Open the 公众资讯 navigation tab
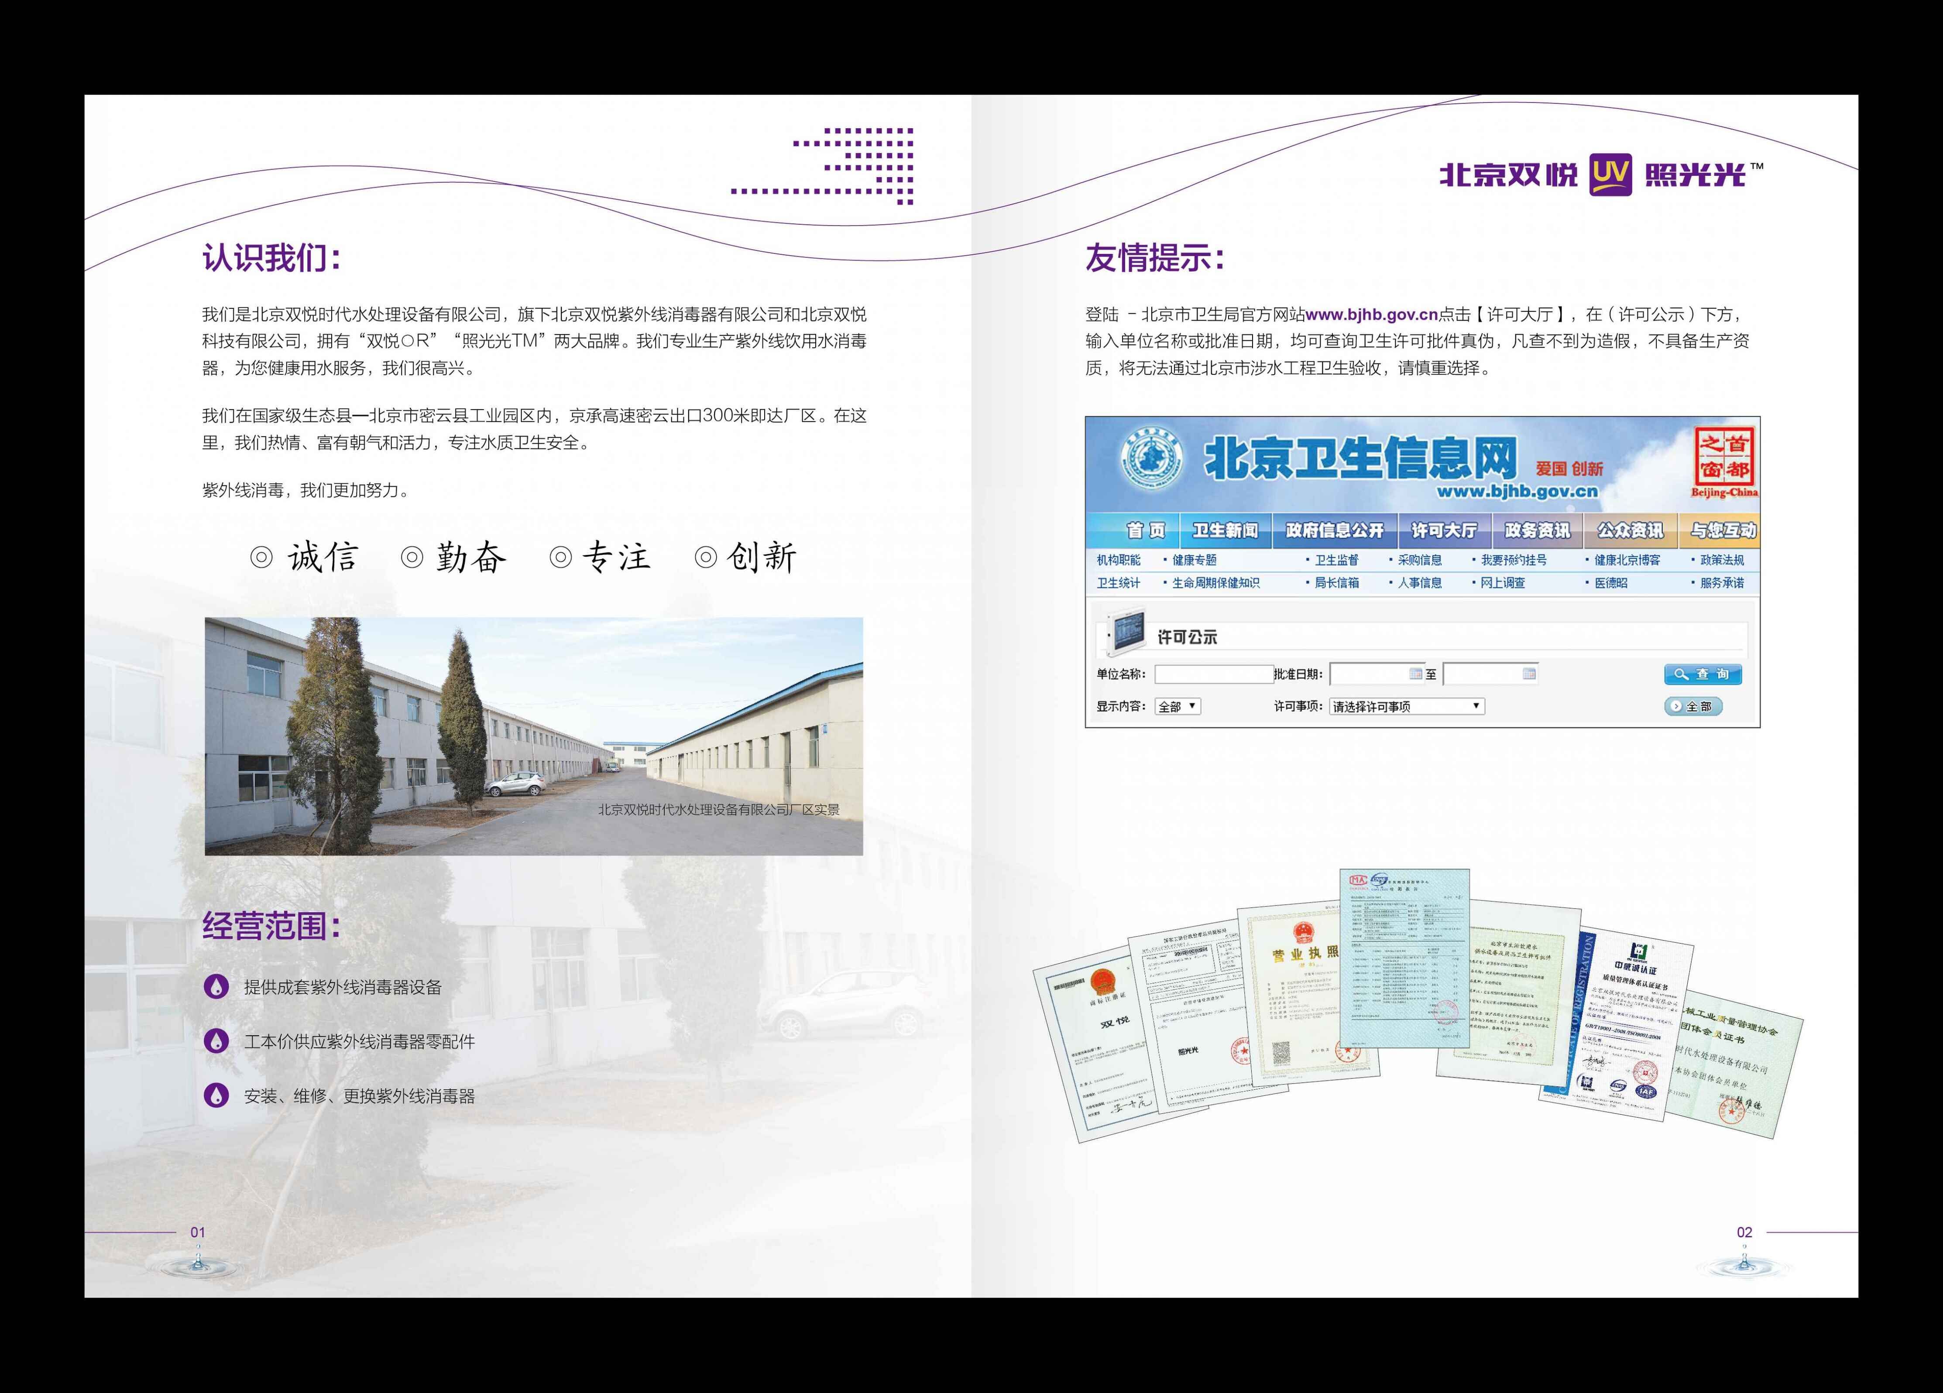 click(1631, 531)
